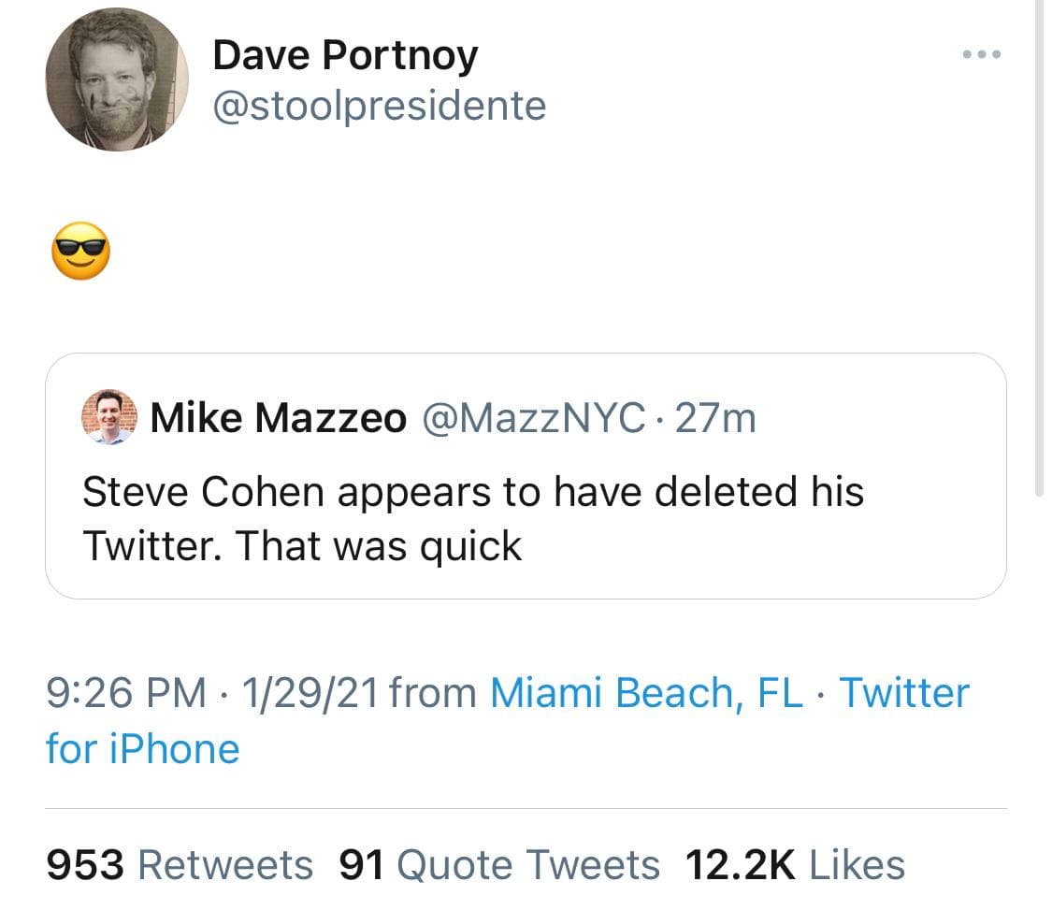Tap Mike Mazzeo's small avatar
This screenshot has width=1052, height=910.
(x=109, y=417)
